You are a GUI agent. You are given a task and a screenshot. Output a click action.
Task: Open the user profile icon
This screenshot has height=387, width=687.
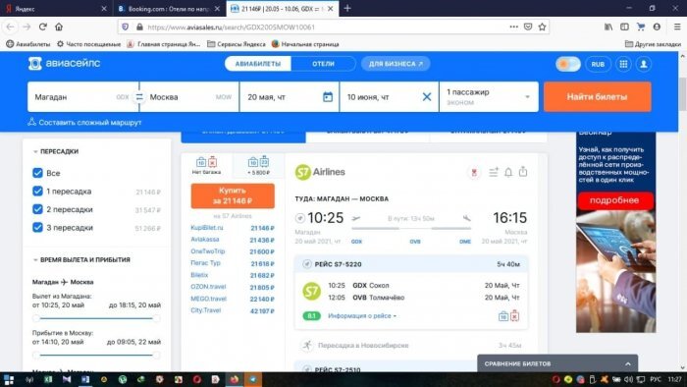pyautogui.click(x=644, y=64)
